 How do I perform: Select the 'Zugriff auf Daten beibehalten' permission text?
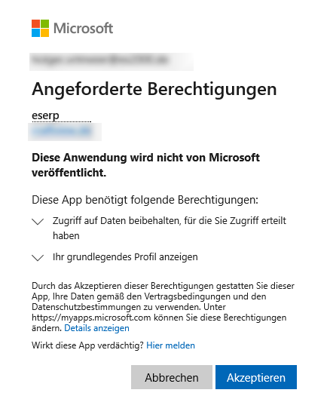coord(170,228)
